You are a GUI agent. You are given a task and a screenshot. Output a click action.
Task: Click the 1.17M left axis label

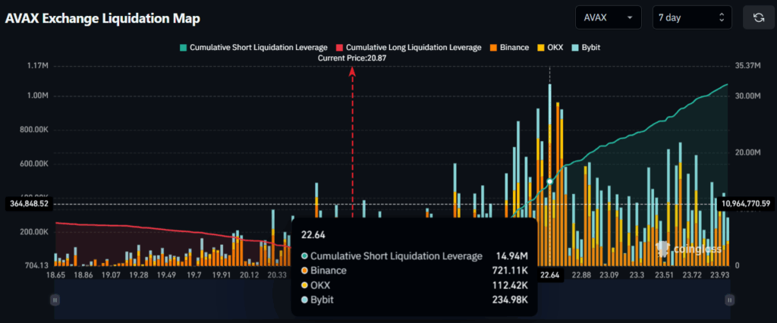tap(37, 66)
